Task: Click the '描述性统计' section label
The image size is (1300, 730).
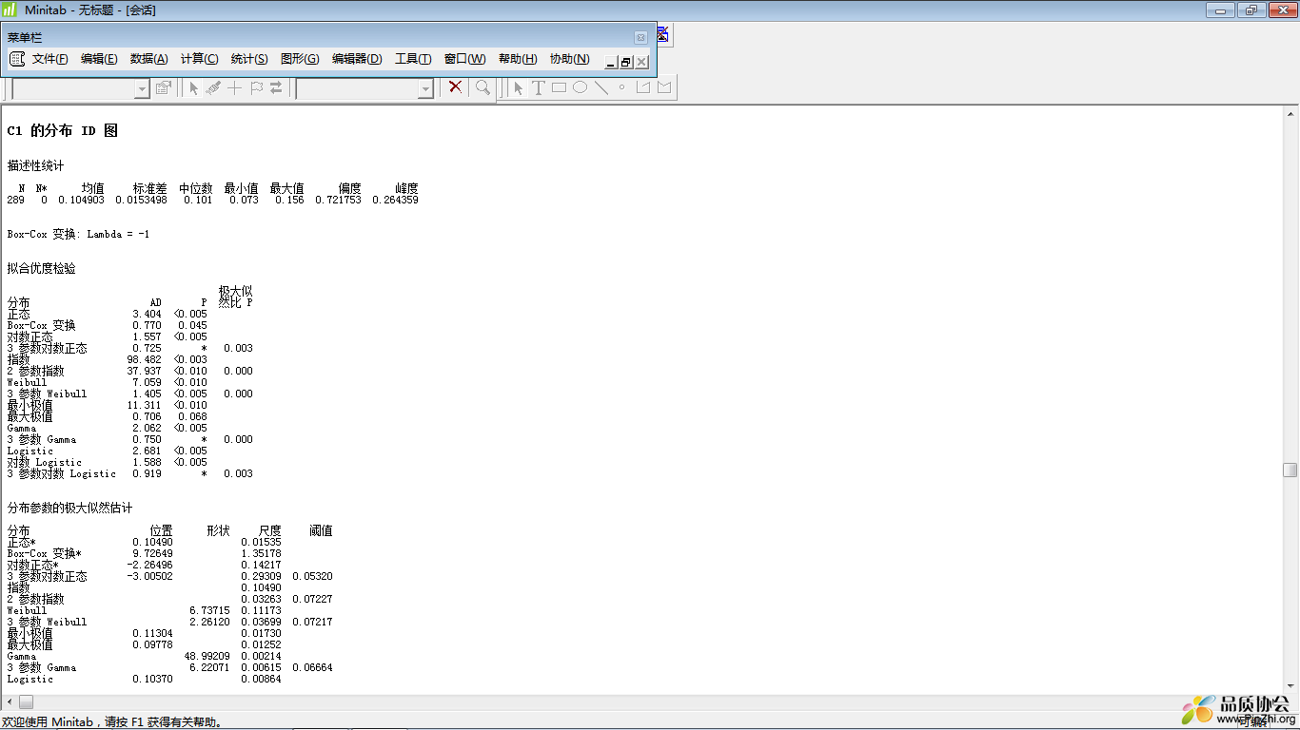Action: (x=36, y=165)
